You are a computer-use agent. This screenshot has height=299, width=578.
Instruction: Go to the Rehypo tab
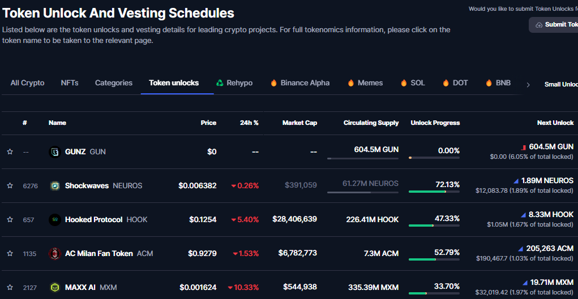234,83
